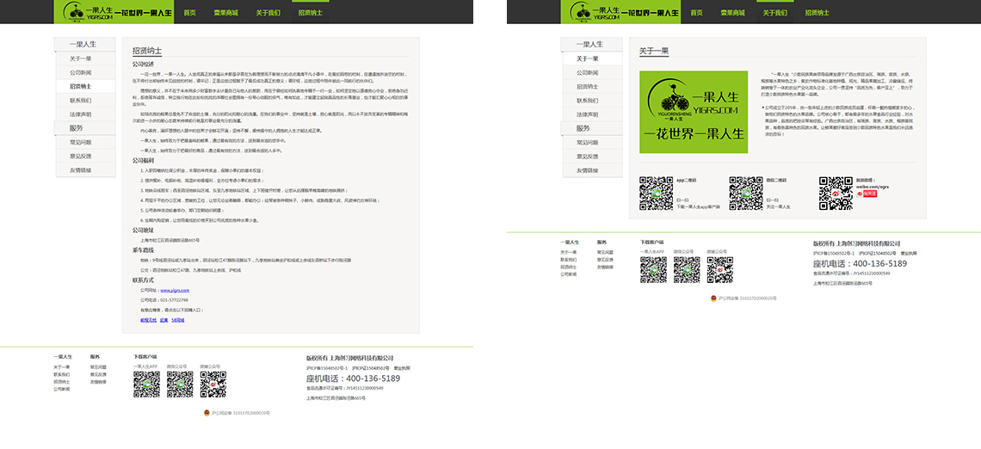Open 首页 in the 招贤纳士 page navigation bar
This screenshot has height=449, width=981.
tap(189, 13)
